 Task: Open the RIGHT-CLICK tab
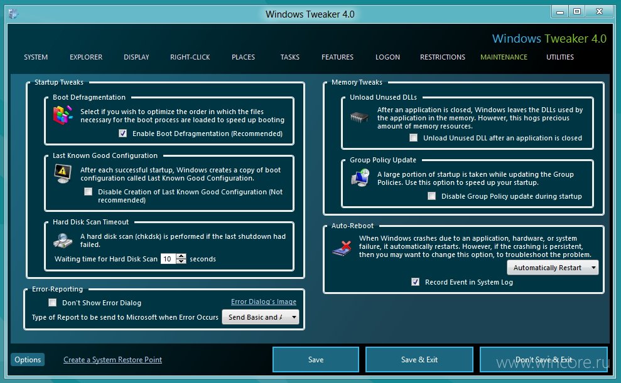point(190,57)
